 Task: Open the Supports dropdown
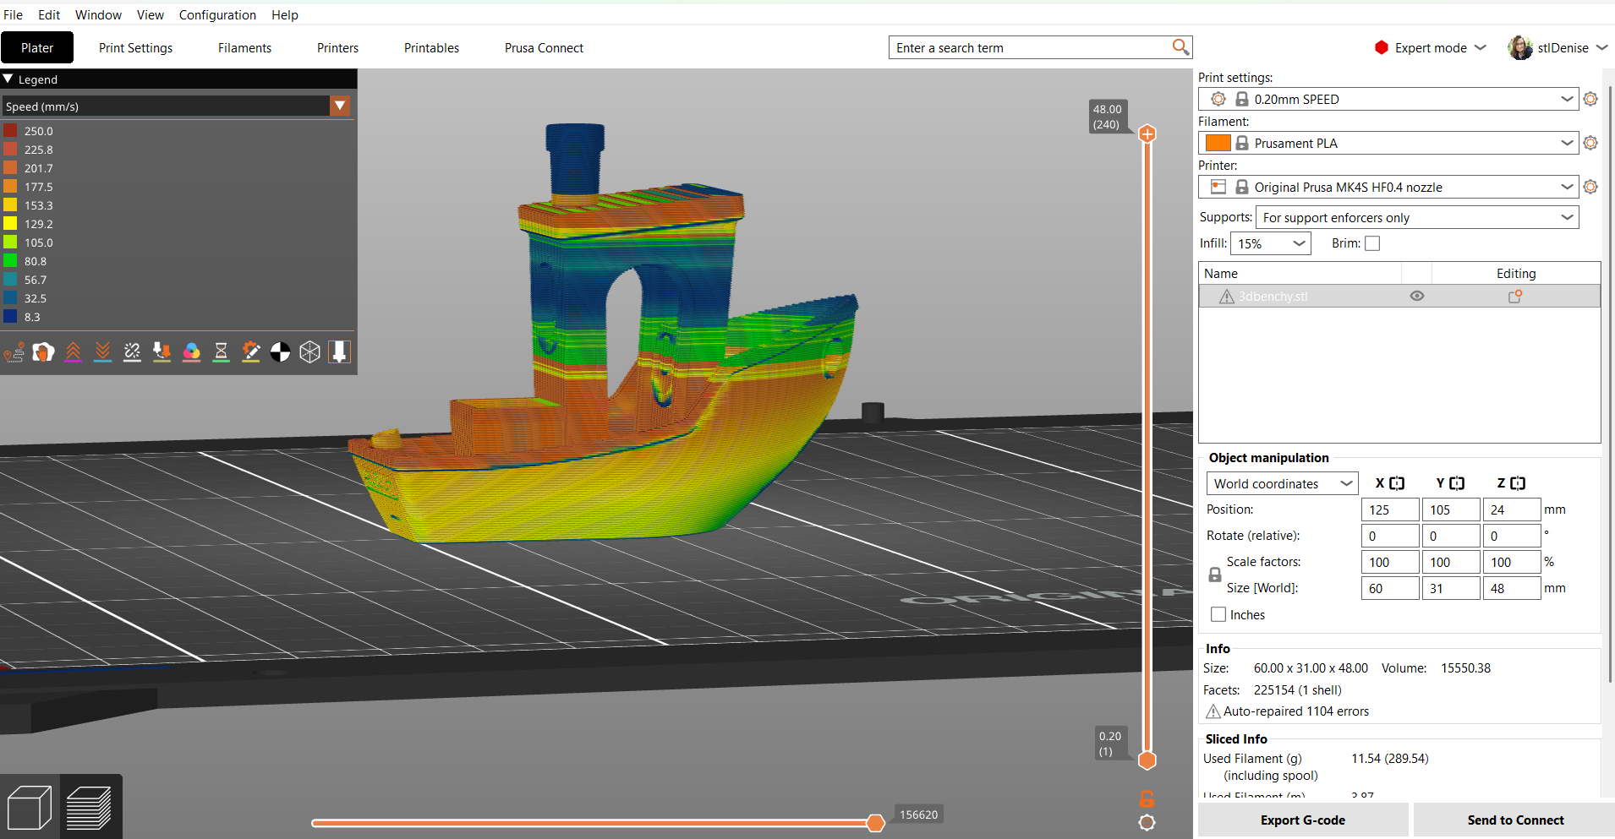click(x=1417, y=217)
